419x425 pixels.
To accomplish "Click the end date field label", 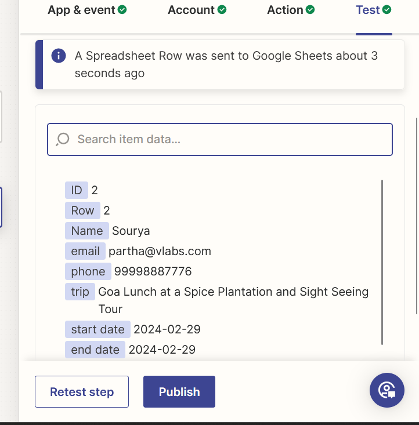I will pos(95,350).
